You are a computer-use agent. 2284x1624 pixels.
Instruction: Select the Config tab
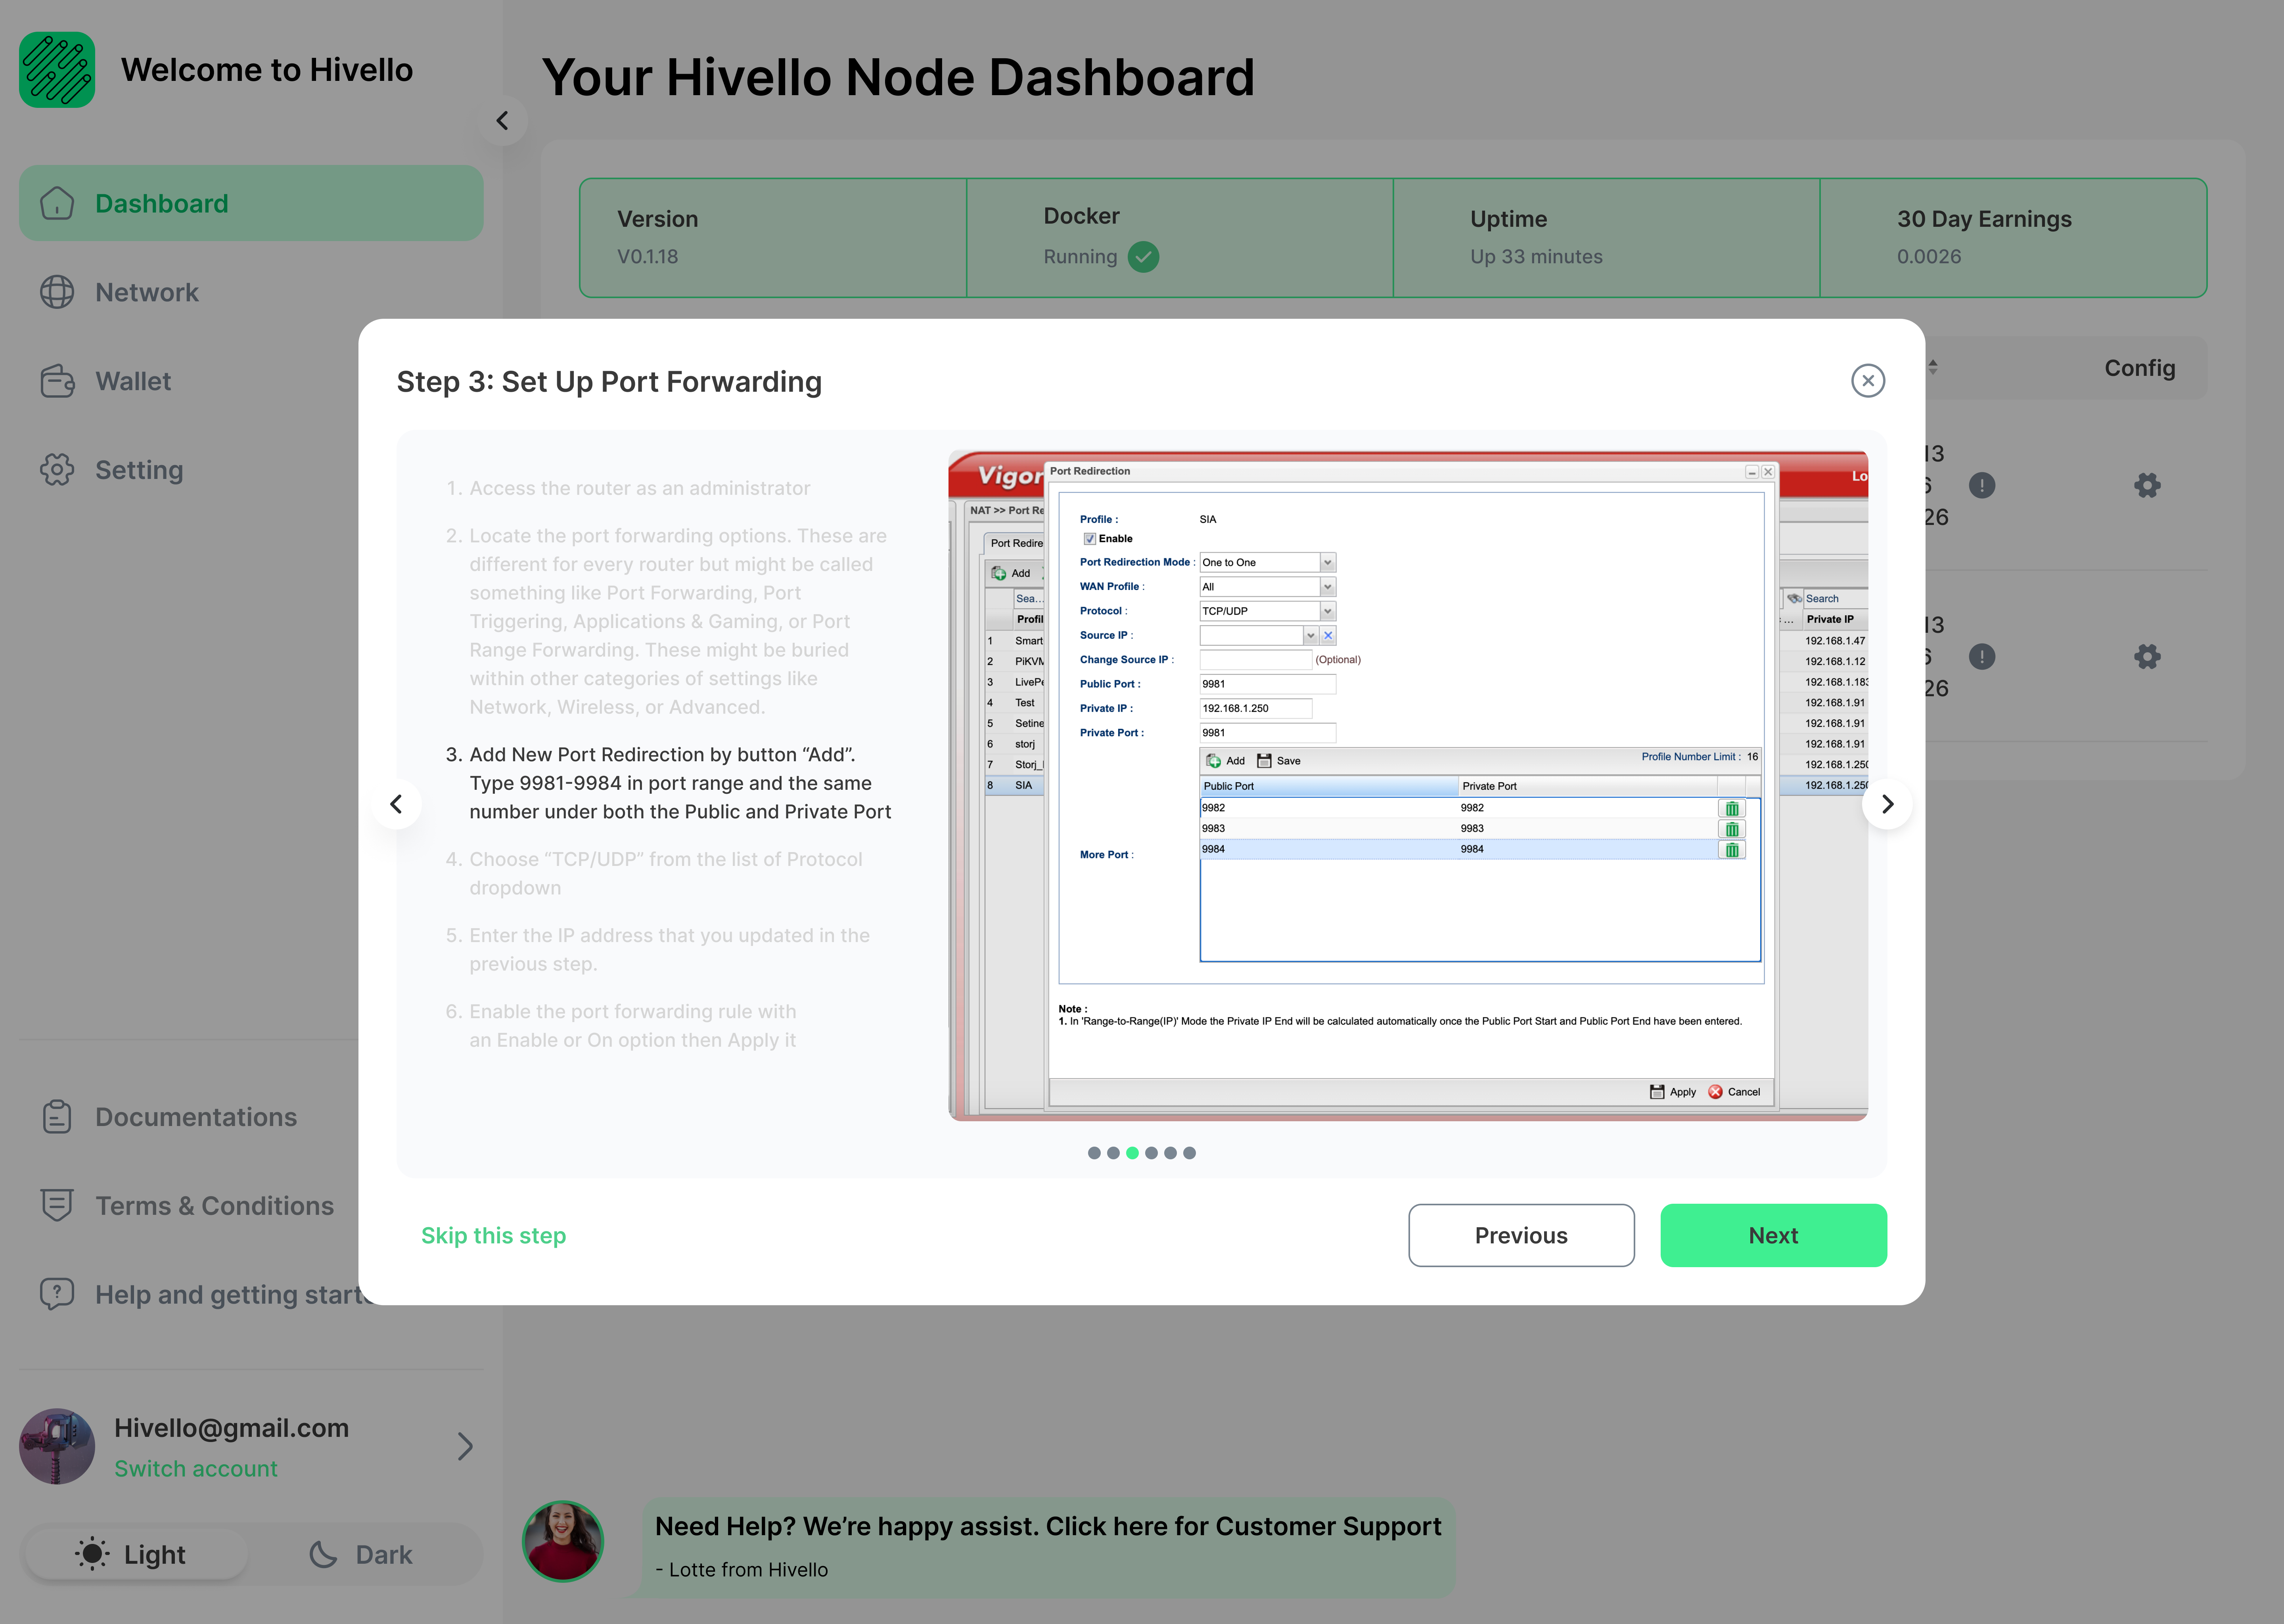click(x=2140, y=367)
